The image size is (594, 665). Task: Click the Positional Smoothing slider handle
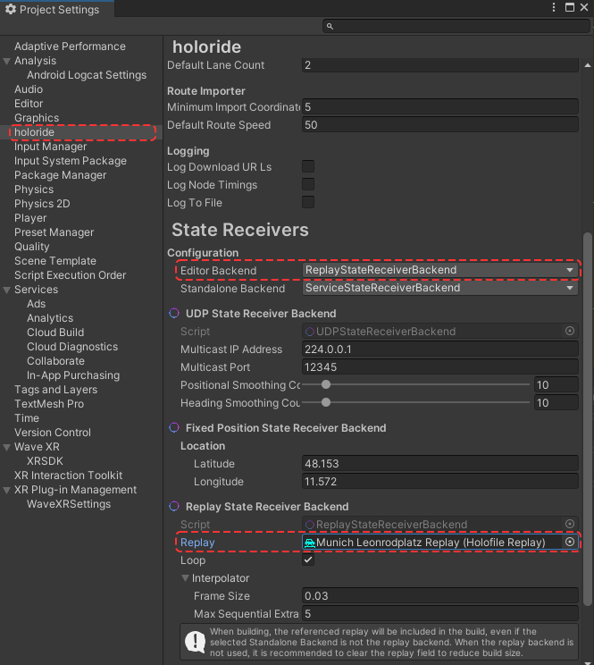coord(326,384)
